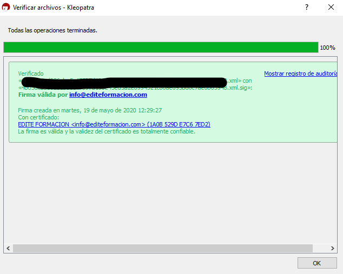
Task: Open the EDITE FORMACION certificate link
Action: (x=114, y=124)
